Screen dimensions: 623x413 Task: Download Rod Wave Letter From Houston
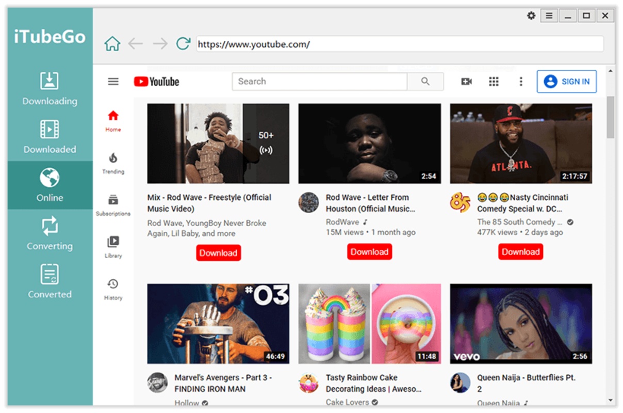[369, 252]
